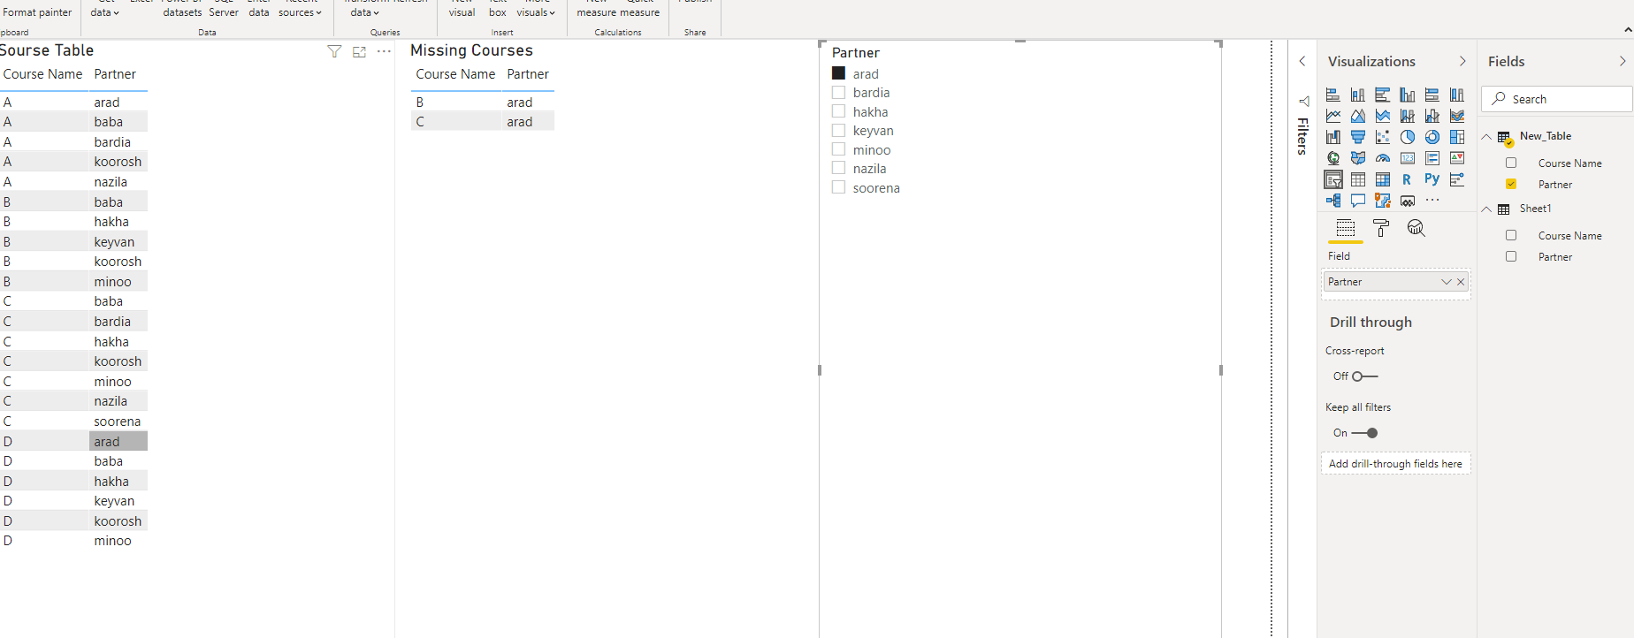Screen dimensions: 1634x638
Task: Open the Fields tab in Visualizations
Action: pos(1346,228)
